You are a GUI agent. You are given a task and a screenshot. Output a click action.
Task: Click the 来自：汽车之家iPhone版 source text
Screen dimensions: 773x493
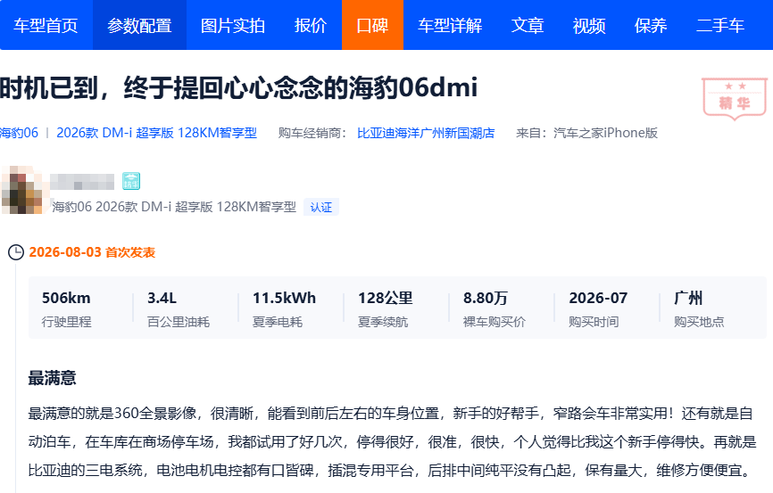[586, 133]
